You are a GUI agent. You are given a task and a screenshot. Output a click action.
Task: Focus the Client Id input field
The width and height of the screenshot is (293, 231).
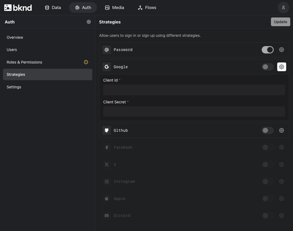194,90
